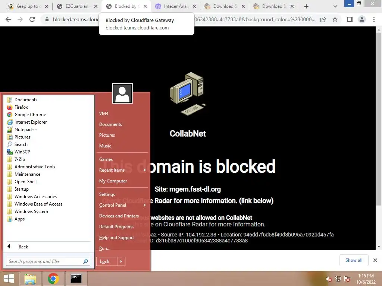This screenshot has height=286, width=382.
Task: Click the Lock button
Action: tap(107, 261)
